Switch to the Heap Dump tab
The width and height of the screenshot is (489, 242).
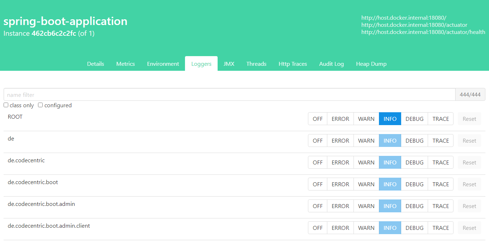pyautogui.click(x=371, y=64)
